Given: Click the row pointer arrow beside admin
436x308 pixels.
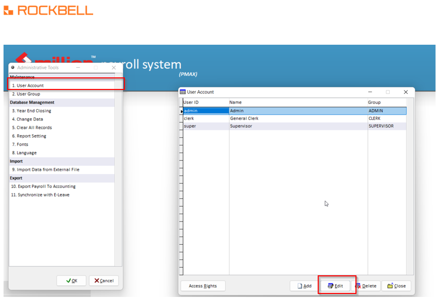Looking at the screenshot, I should click(x=181, y=111).
